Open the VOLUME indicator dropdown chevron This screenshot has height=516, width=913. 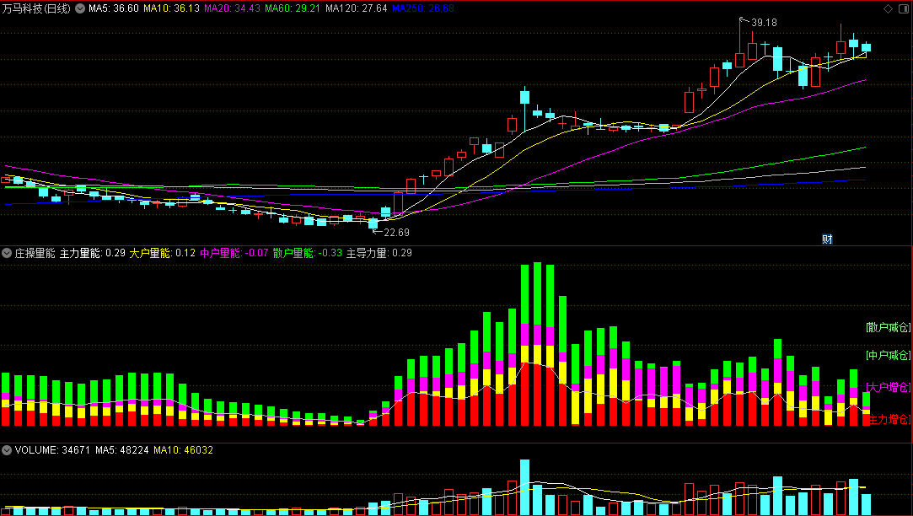tap(7, 450)
